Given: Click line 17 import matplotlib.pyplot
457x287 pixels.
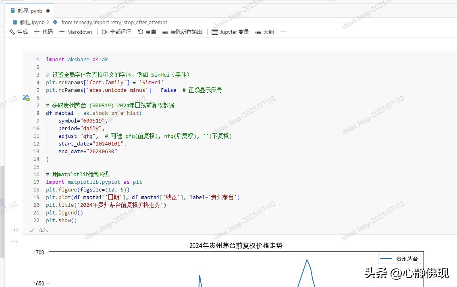Looking at the screenshot, I should pos(94,182).
